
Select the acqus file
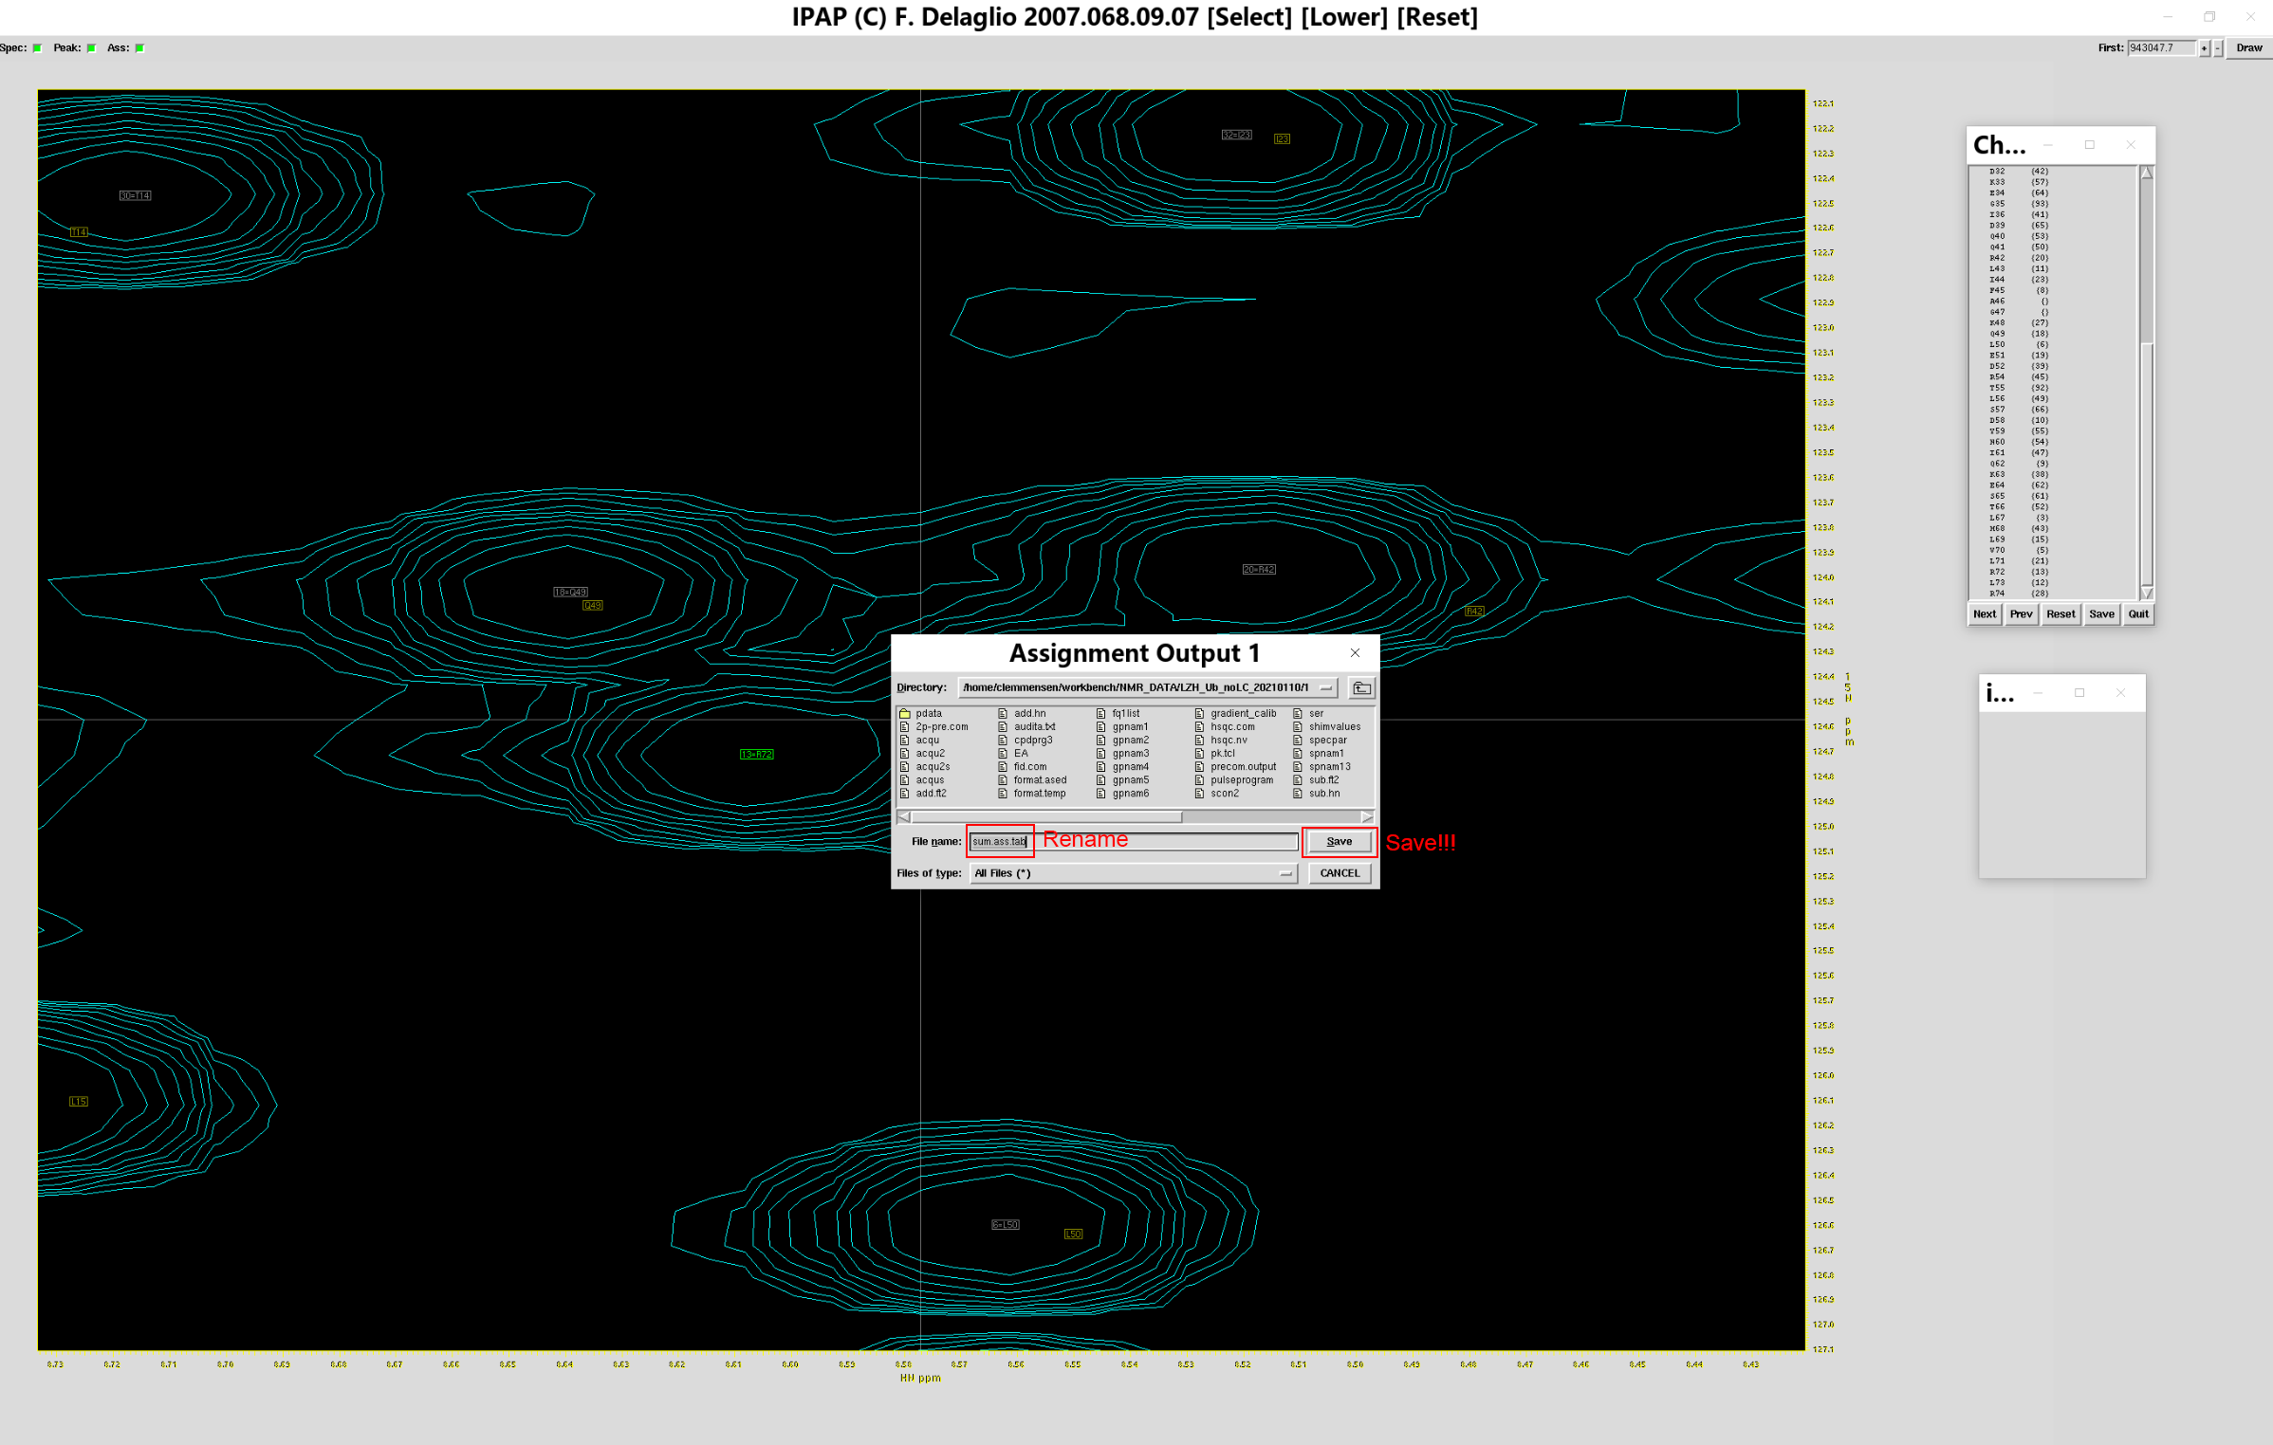coord(930,779)
